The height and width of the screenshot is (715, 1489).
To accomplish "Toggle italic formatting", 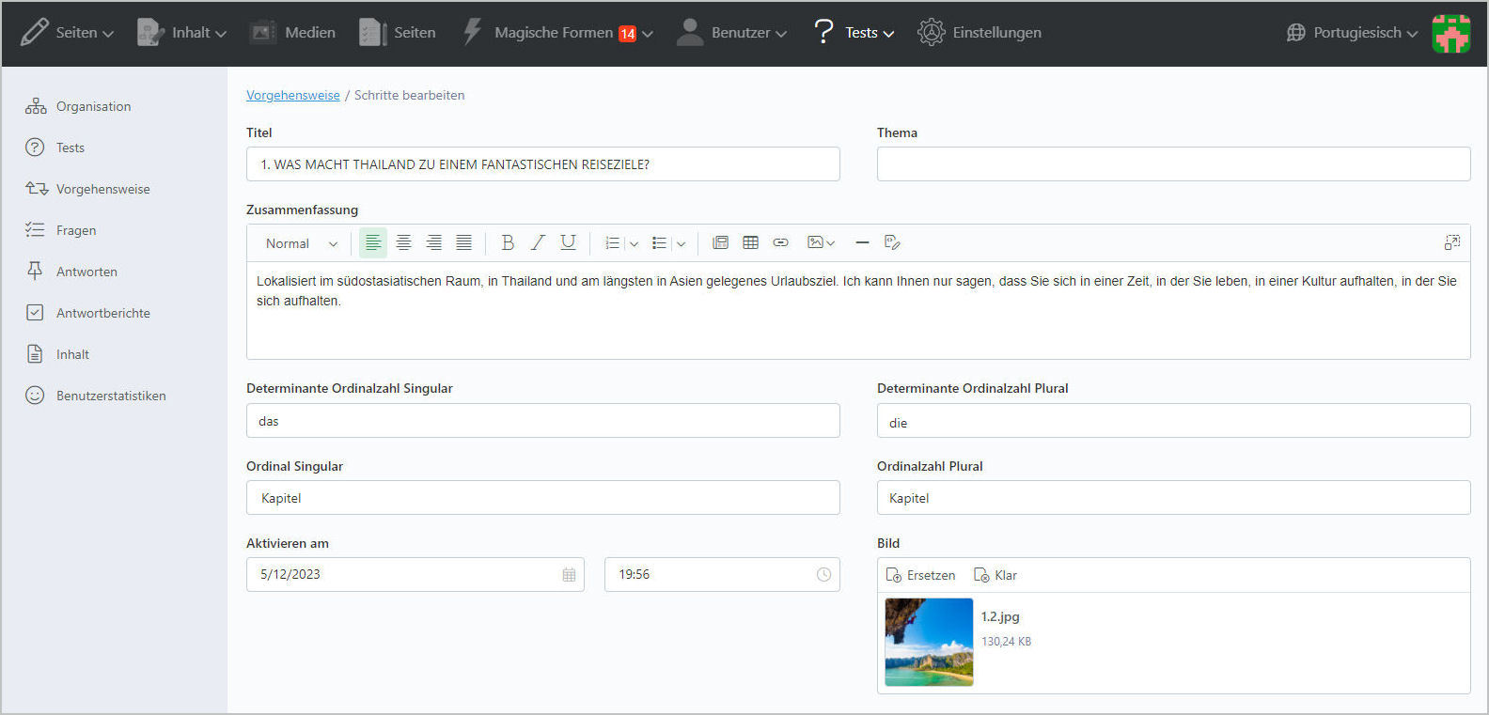I will click(538, 242).
